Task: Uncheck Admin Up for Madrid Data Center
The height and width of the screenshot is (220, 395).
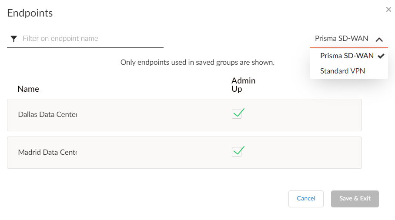Action: (x=237, y=152)
